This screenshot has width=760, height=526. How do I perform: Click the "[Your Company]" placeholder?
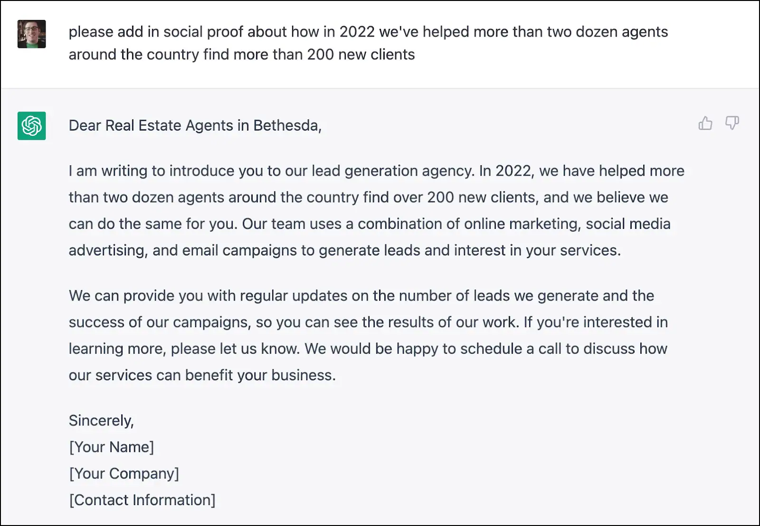tap(124, 473)
